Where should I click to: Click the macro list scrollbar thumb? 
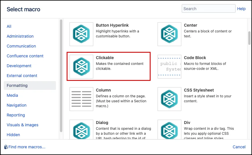(249, 38)
